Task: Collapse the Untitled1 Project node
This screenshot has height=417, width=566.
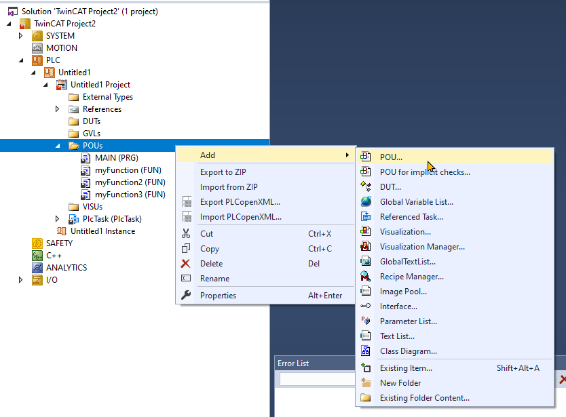Action: pyautogui.click(x=45, y=85)
